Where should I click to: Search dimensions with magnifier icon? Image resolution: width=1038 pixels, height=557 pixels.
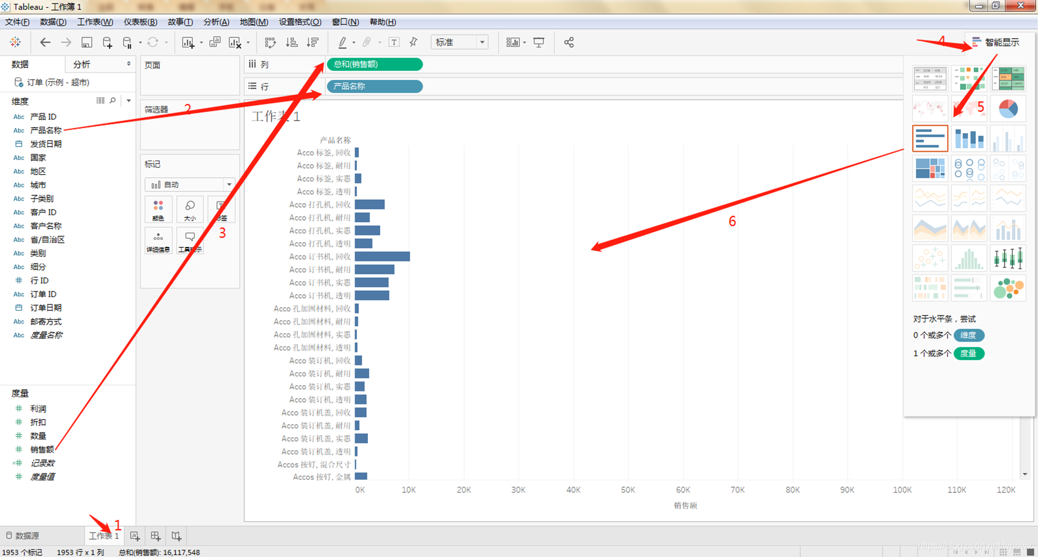(x=113, y=101)
